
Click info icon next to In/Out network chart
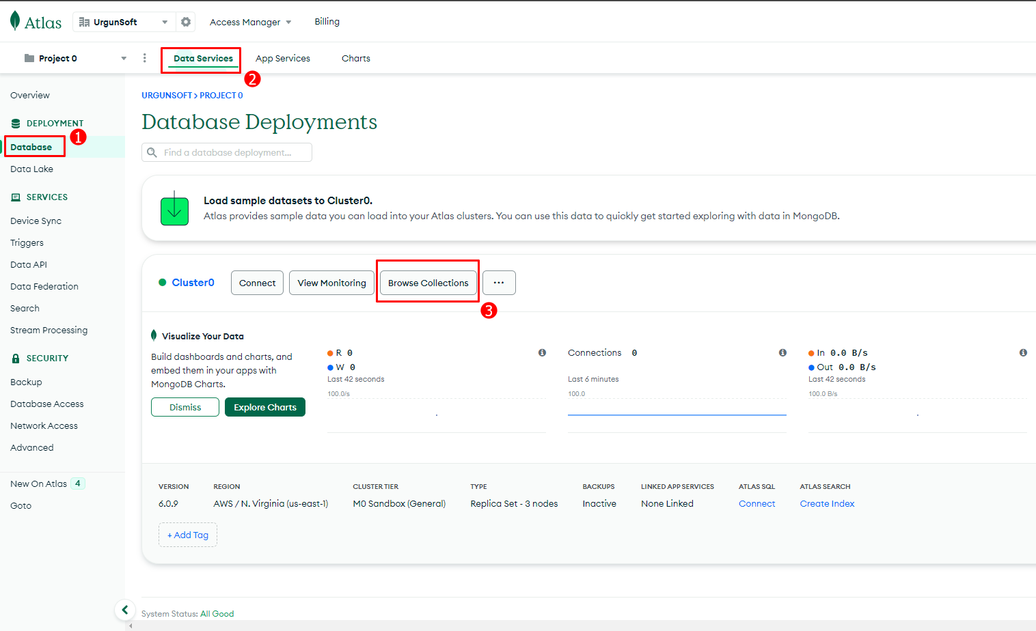coord(1023,353)
